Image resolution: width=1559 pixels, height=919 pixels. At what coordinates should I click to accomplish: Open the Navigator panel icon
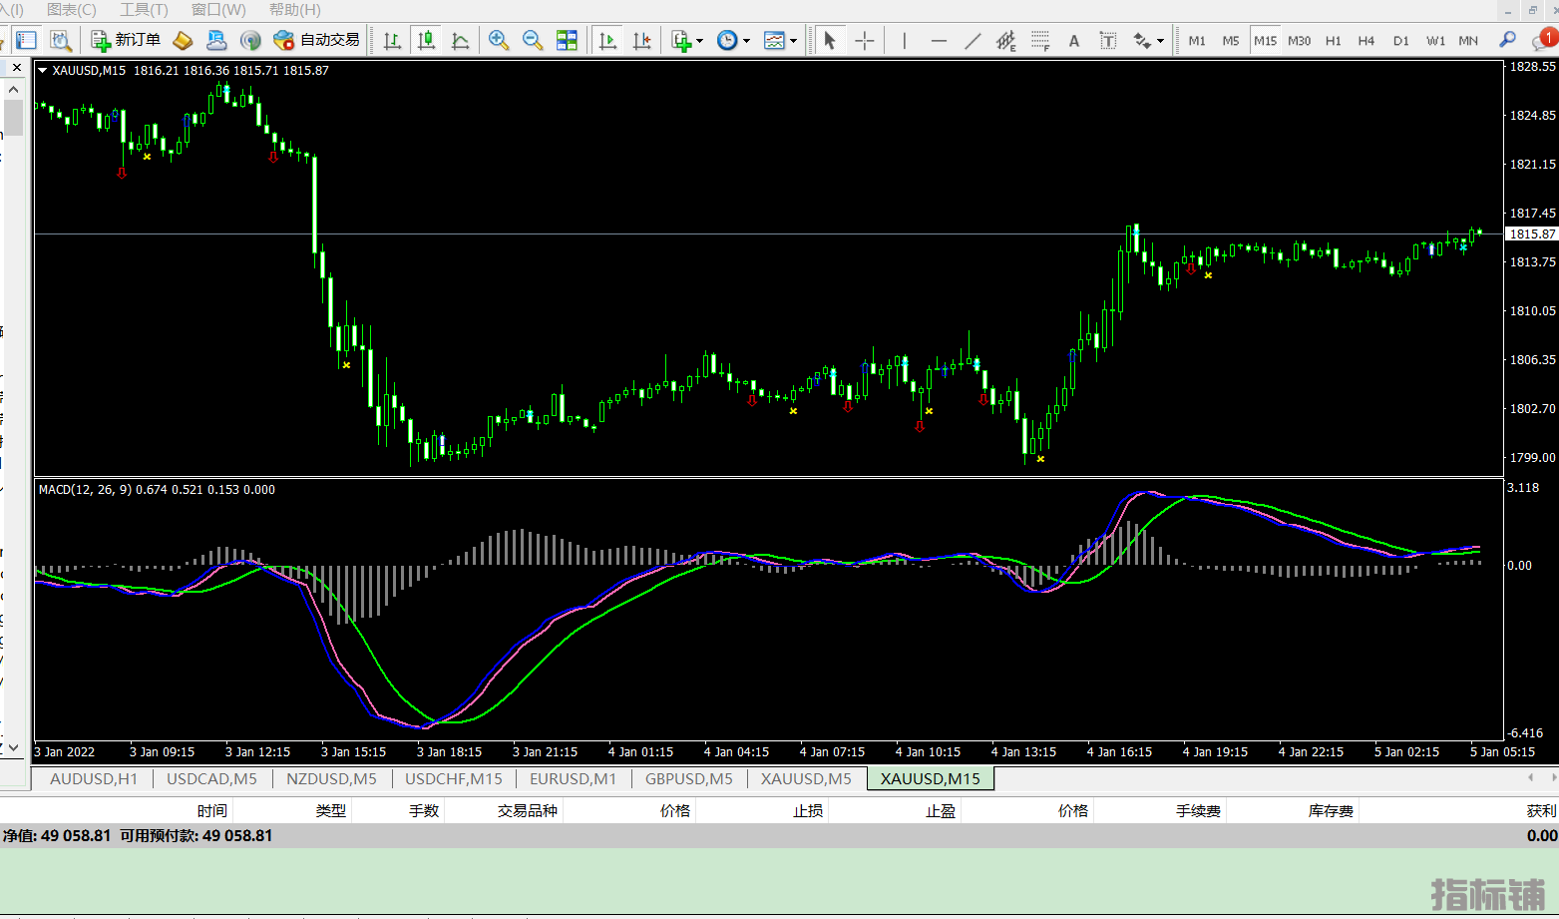(x=27, y=40)
